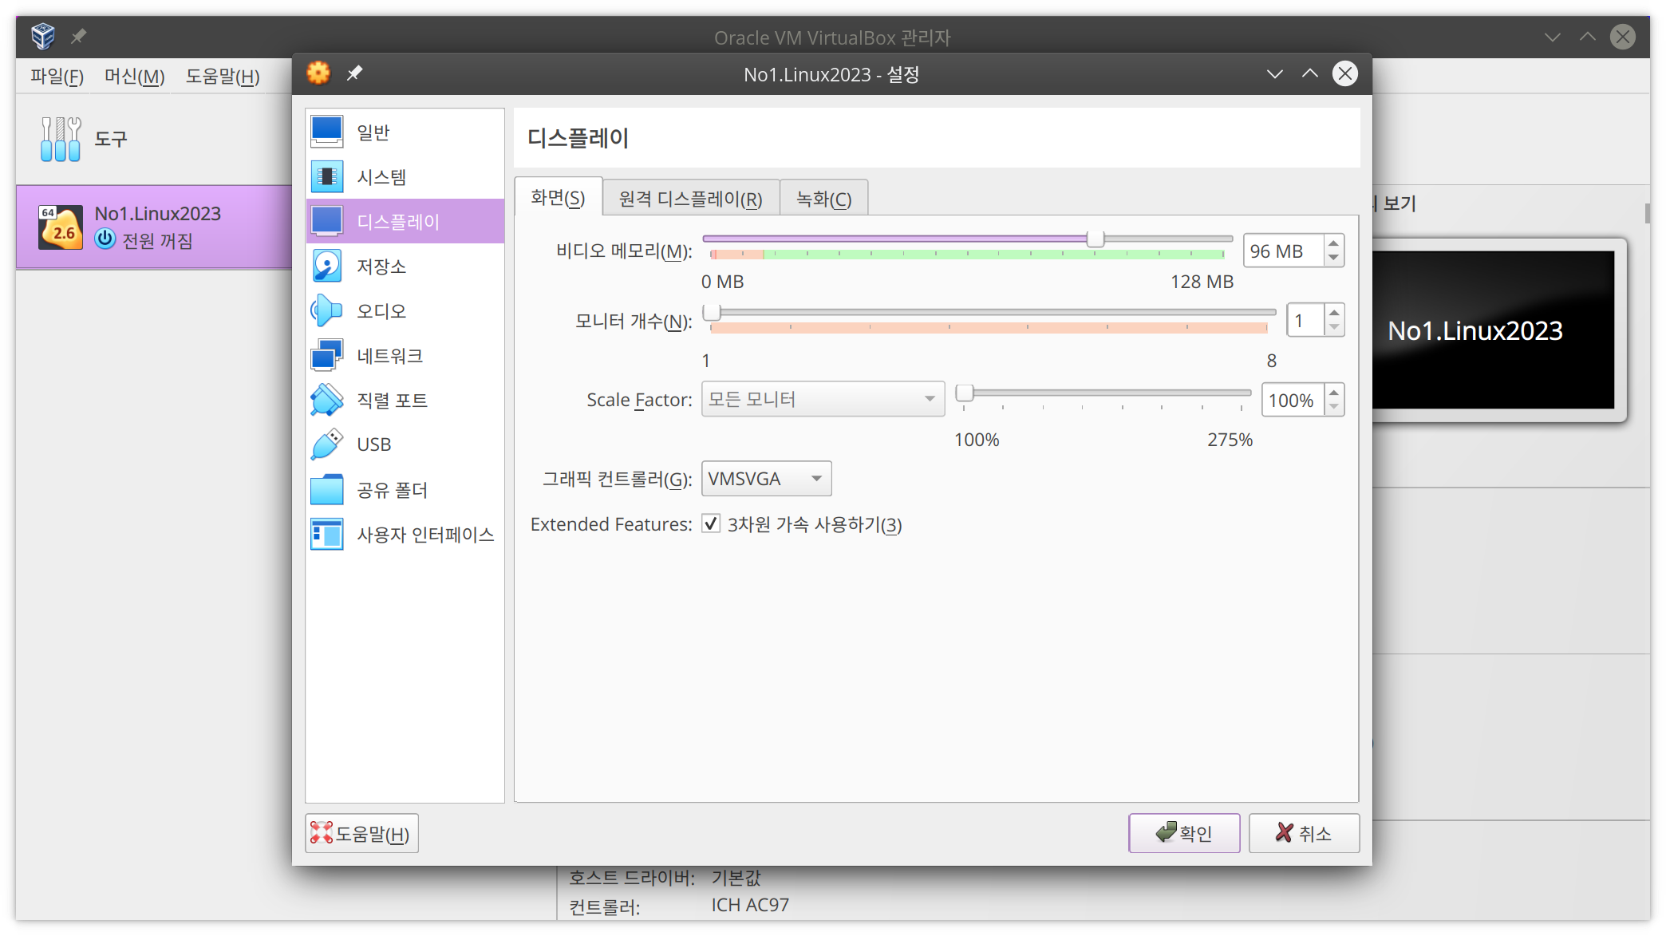Open the Serial Ports (직렬 포트) icon
Image resolution: width=1666 pixels, height=936 pixels.
click(326, 400)
